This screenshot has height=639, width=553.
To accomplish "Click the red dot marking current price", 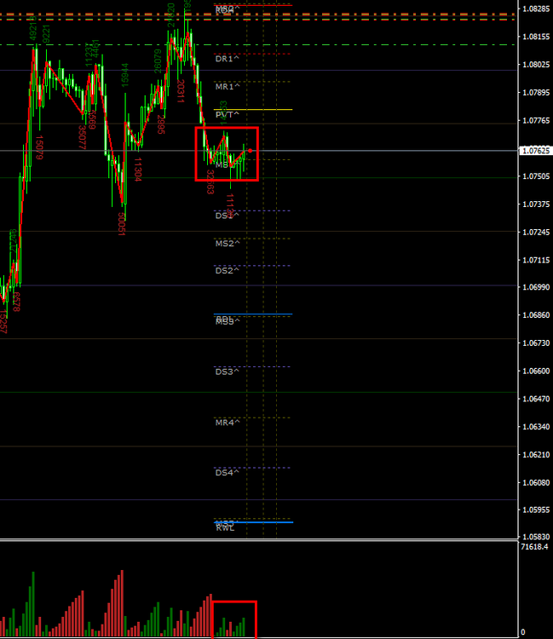I will pos(250,151).
